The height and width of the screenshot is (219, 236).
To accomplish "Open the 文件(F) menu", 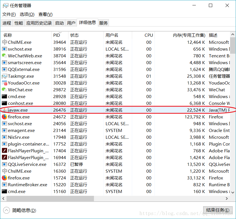I will (x=9, y=14).
